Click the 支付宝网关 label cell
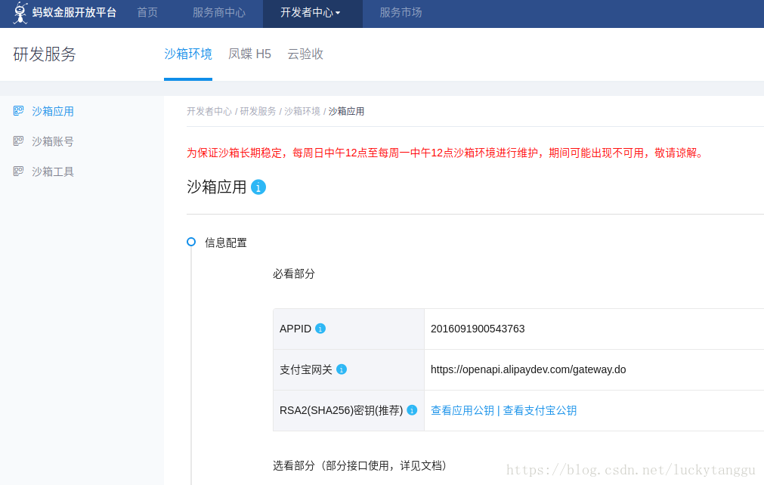764x485 pixels. coord(349,369)
